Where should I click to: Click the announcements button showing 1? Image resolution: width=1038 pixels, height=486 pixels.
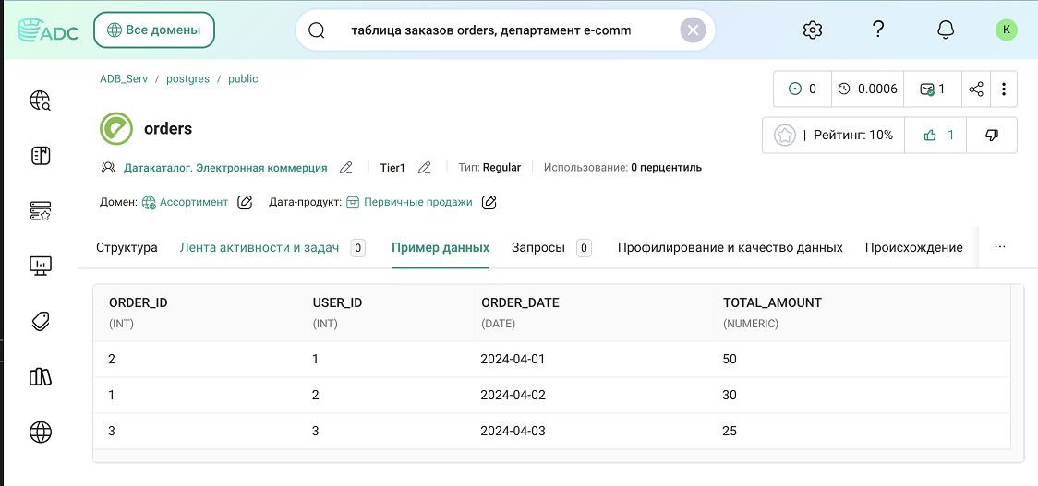[932, 89]
